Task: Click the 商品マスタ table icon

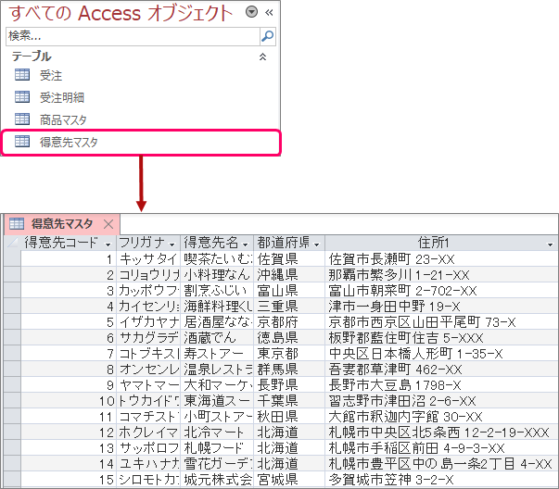Action: pyautogui.click(x=22, y=119)
